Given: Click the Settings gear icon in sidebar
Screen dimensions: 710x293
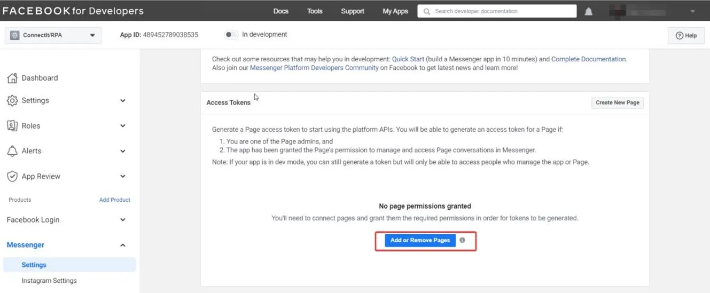Looking at the screenshot, I should 12,101.
